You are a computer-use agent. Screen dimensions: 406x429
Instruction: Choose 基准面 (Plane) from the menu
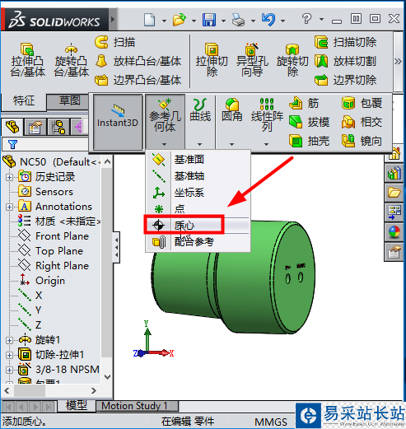click(x=198, y=160)
